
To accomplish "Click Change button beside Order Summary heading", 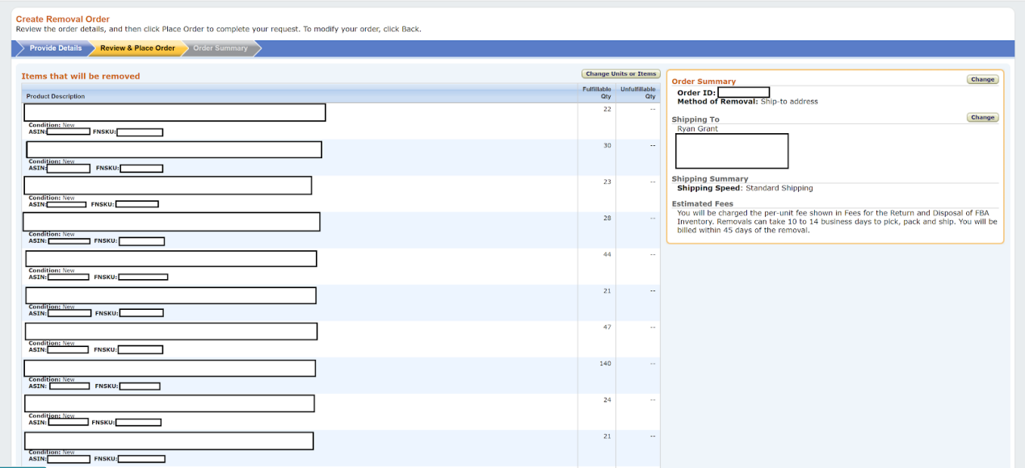I will click(982, 80).
